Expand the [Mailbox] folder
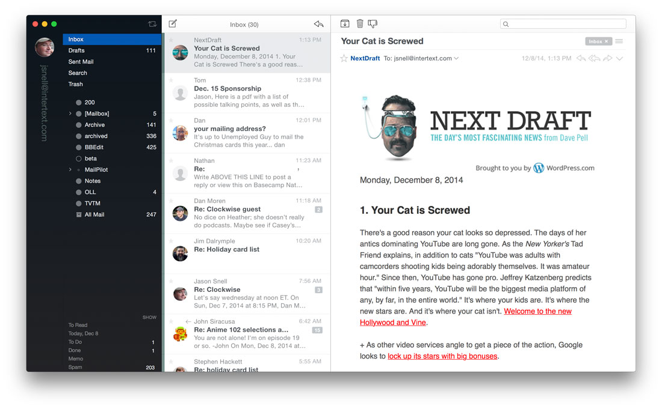This screenshot has height=409, width=662. (x=70, y=114)
